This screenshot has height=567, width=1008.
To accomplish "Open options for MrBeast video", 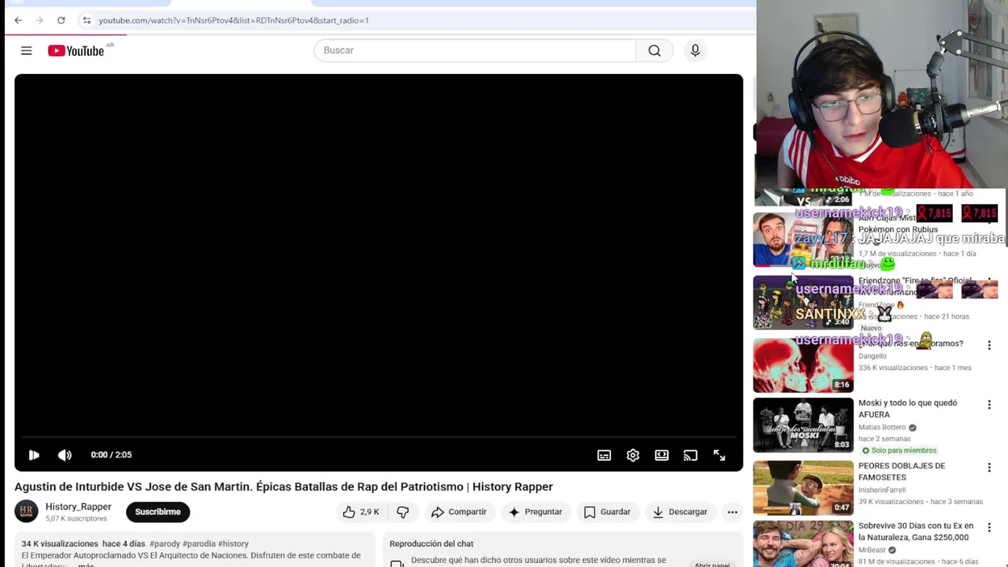I will [x=989, y=528].
